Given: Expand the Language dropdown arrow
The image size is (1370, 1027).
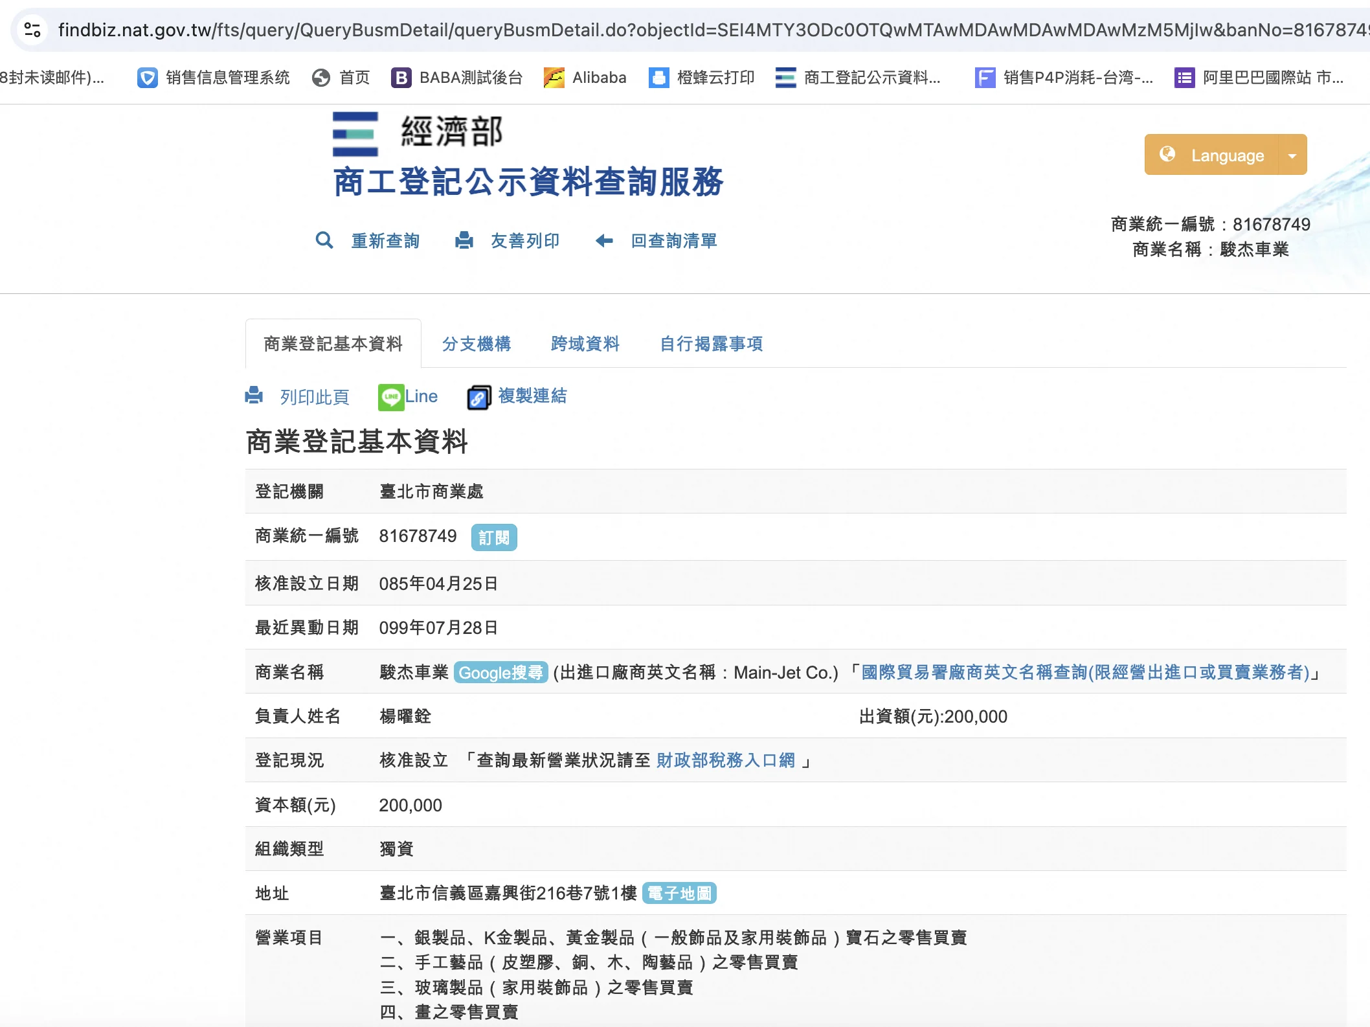Looking at the screenshot, I should [x=1292, y=155].
